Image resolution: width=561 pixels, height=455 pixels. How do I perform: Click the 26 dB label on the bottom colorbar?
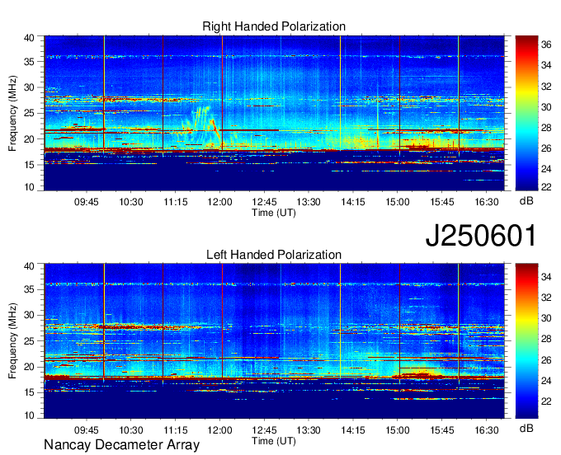coord(546,360)
